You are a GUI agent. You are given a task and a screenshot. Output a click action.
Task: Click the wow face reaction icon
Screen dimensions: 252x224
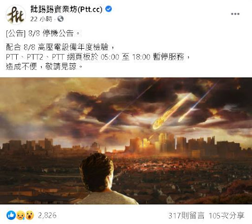[30, 215]
